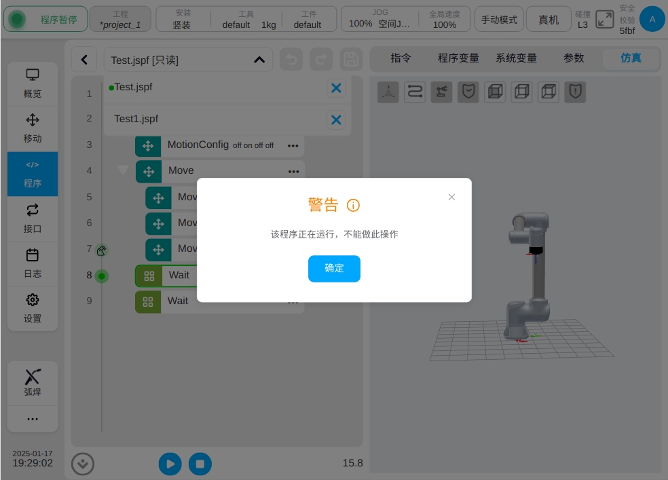This screenshot has height=480, width=668.
Task: Click the 确定 button in warning dialog
Action: 334,268
